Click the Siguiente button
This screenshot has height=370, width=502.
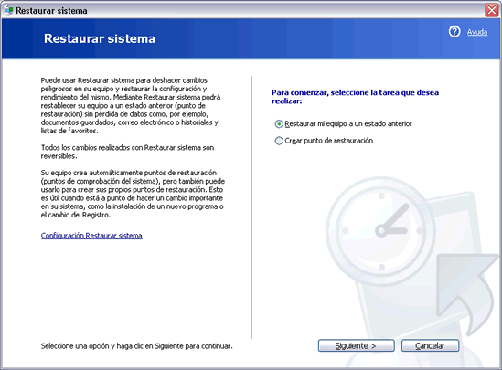(x=356, y=345)
